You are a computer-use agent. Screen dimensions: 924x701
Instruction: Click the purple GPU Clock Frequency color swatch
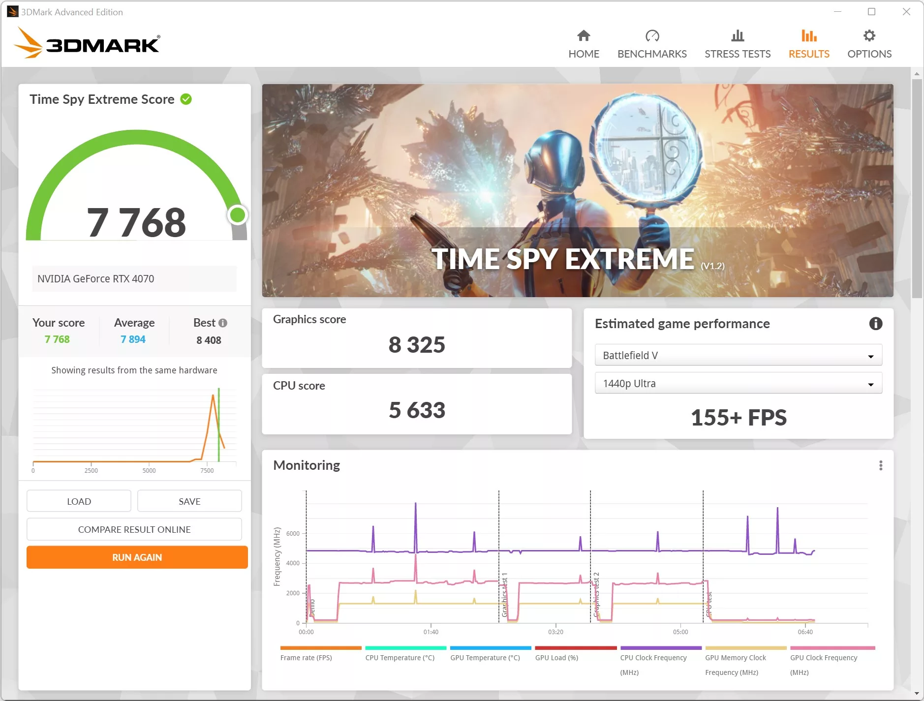click(x=661, y=648)
